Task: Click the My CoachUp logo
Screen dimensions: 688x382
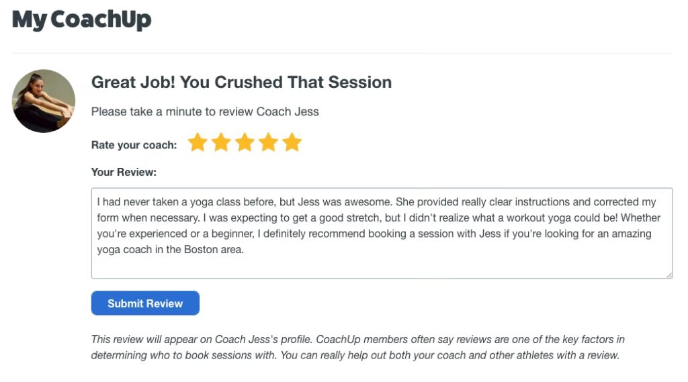Action: click(81, 19)
